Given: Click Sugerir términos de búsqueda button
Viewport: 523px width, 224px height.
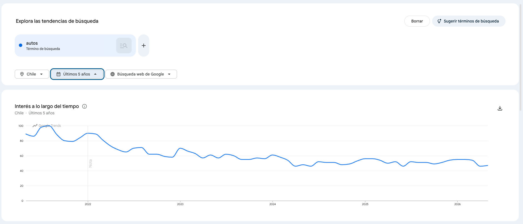Looking at the screenshot, I should pos(469,21).
